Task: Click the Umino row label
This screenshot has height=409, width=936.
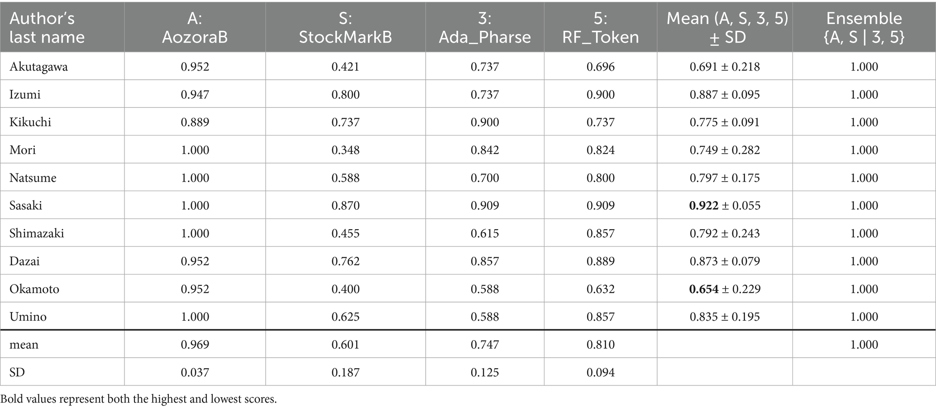Action: point(28,317)
